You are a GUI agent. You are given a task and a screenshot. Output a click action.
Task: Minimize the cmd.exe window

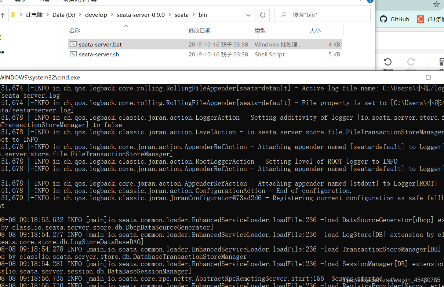[x=407, y=77]
